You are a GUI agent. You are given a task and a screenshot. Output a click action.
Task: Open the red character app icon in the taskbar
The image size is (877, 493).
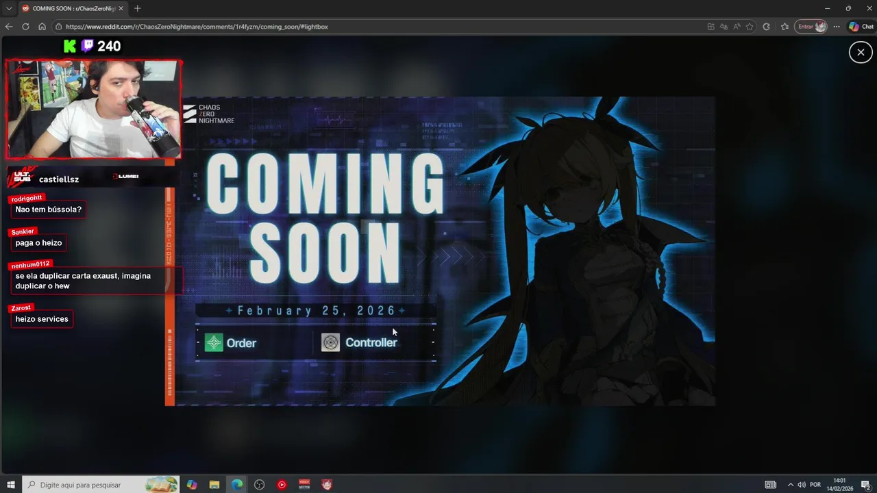tap(327, 485)
